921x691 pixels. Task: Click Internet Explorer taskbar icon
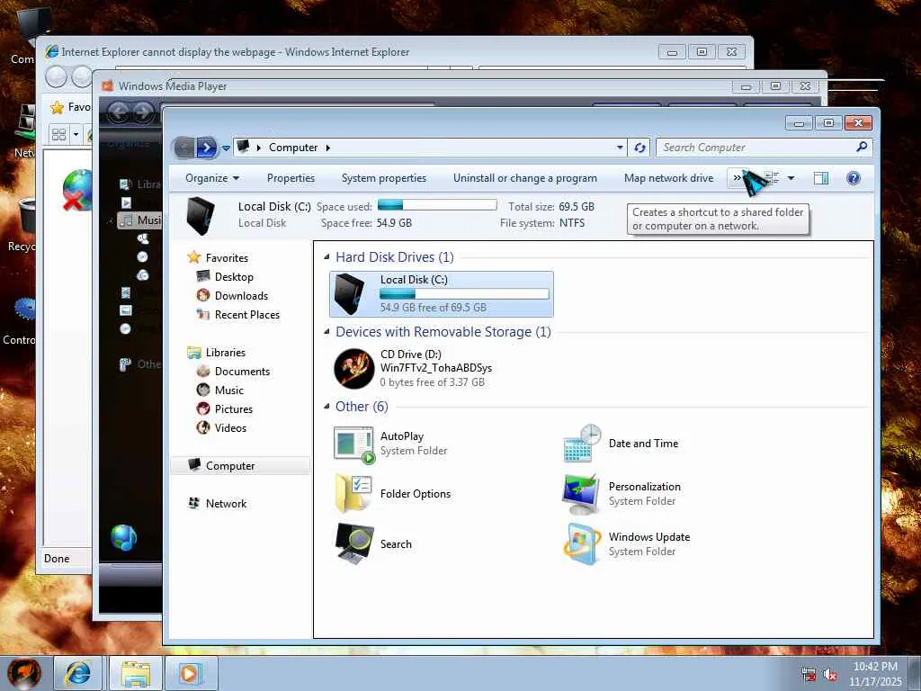(77, 673)
